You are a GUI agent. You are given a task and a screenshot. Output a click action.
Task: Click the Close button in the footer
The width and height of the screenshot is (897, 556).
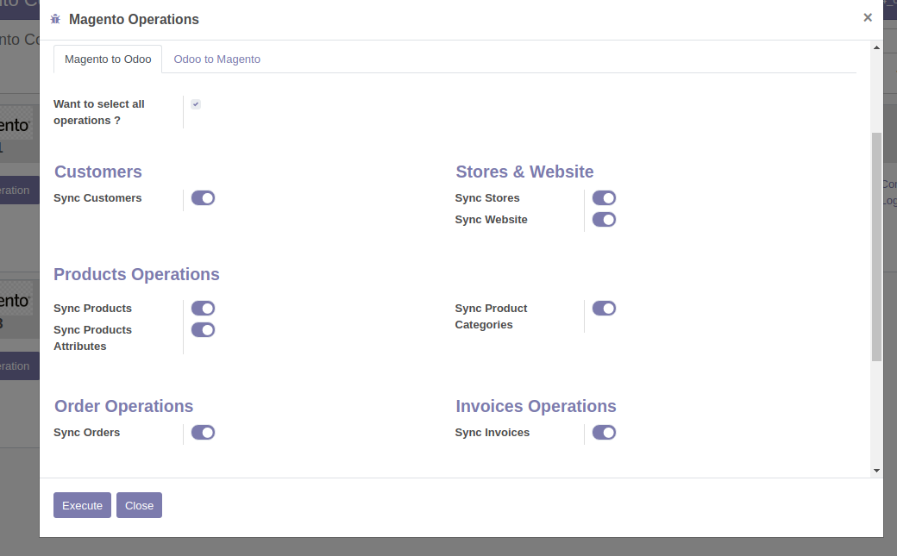[x=139, y=506]
